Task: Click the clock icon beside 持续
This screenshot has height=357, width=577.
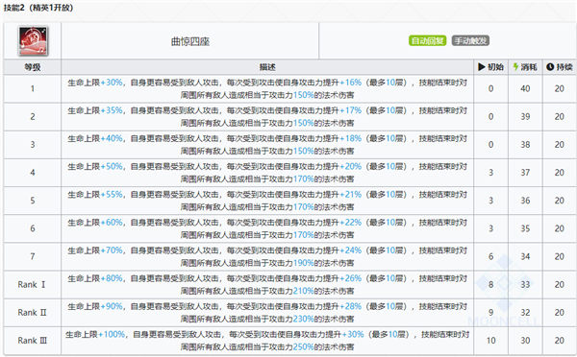Action: (x=550, y=67)
